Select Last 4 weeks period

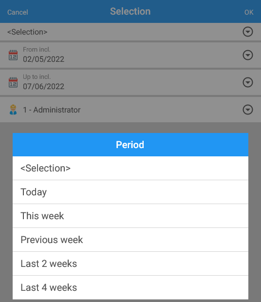tap(130, 287)
